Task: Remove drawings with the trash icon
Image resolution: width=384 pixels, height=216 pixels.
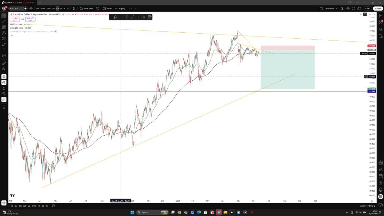Action: pyautogui.click(x=4, y=107)
